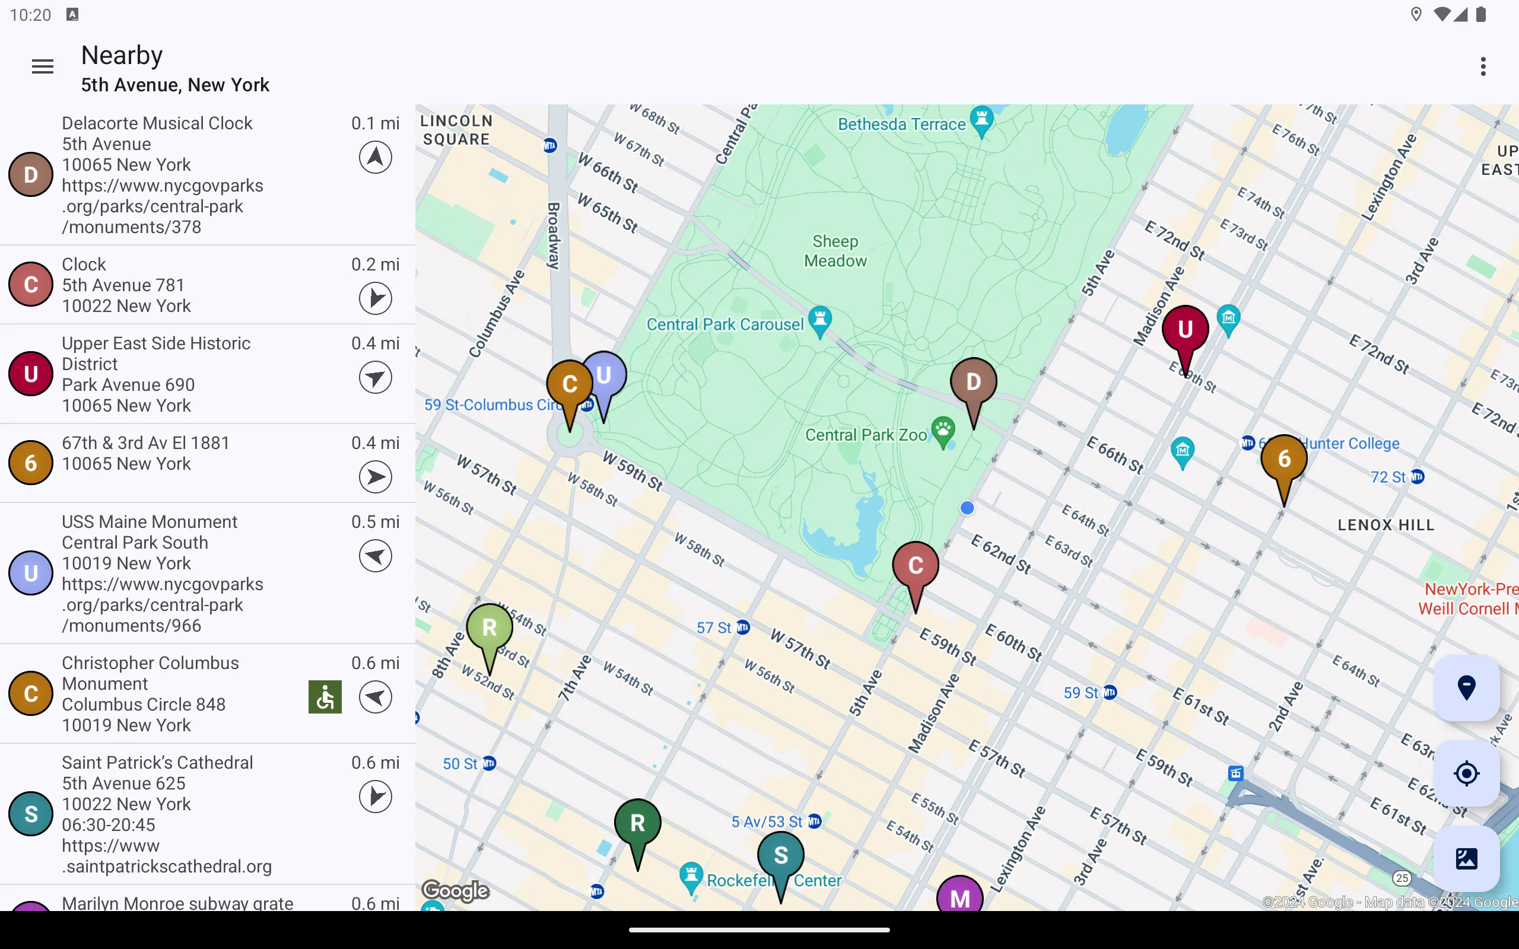Click the navigate arrow for Delacorte Musical Clock

(x=375, y=157)
